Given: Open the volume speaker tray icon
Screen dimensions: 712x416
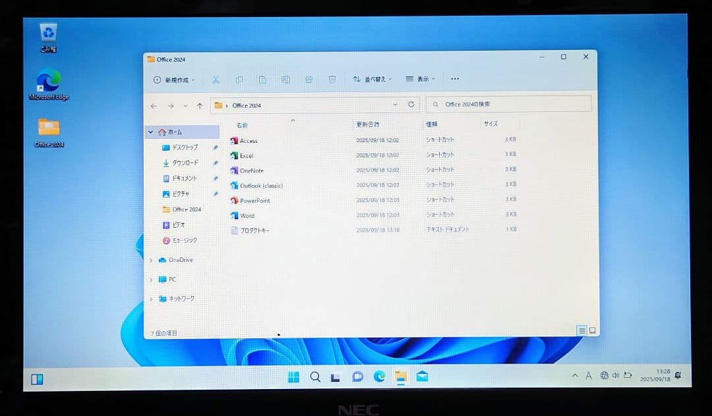Looking at the screenshot, I should point(615,375).
